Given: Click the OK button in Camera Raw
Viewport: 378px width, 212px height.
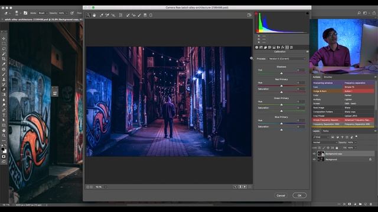Looking at the screenshot, I should click(x=299, y=196).
